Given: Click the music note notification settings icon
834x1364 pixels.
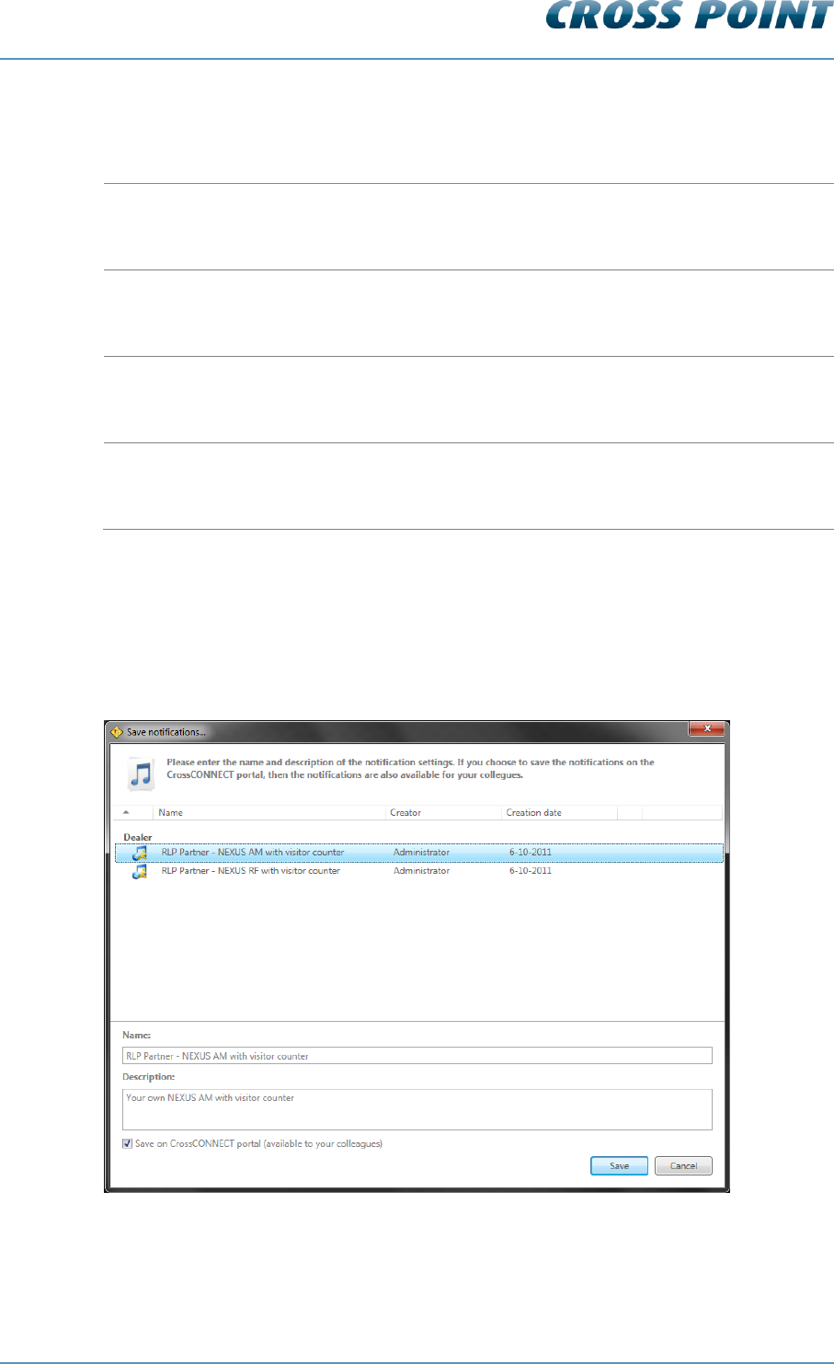Looking at the screenshot, I should click(x=140, y=774).
